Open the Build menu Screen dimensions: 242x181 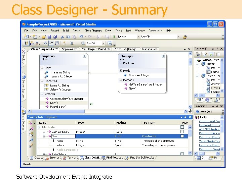coord(66,31)
